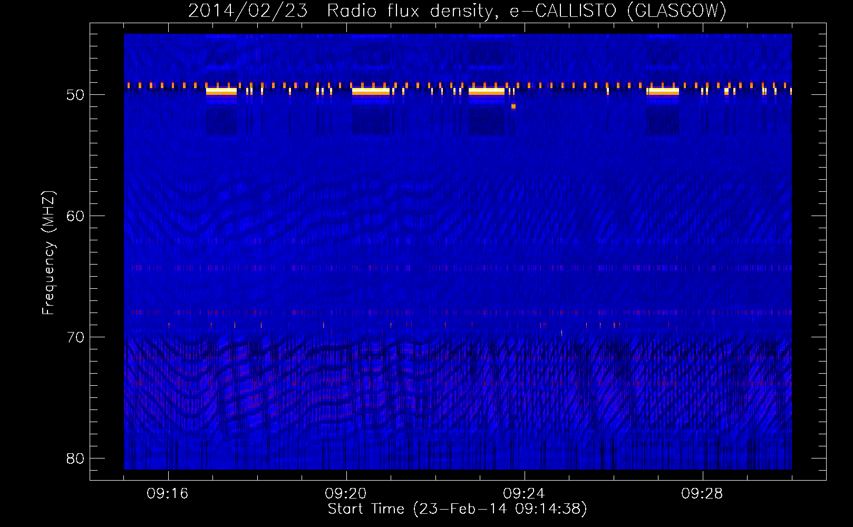The image size is (853, 527).
Task: Click the 80 frequency tick label
Action: click(x=75, y=458)
